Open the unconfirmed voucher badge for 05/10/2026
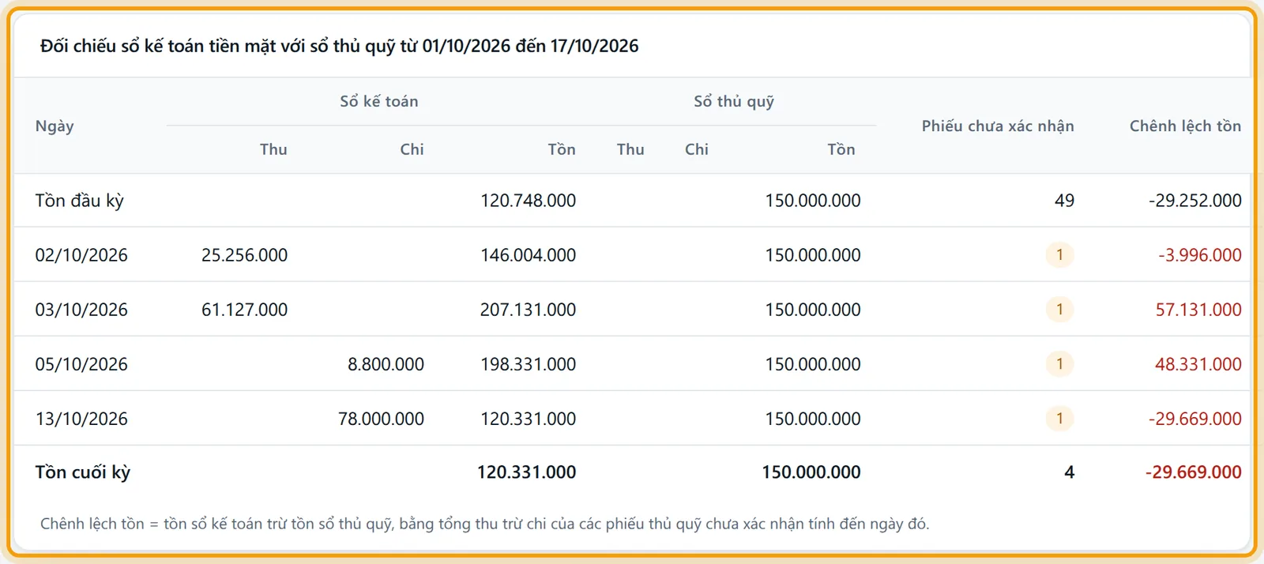 click(1059, 364)
